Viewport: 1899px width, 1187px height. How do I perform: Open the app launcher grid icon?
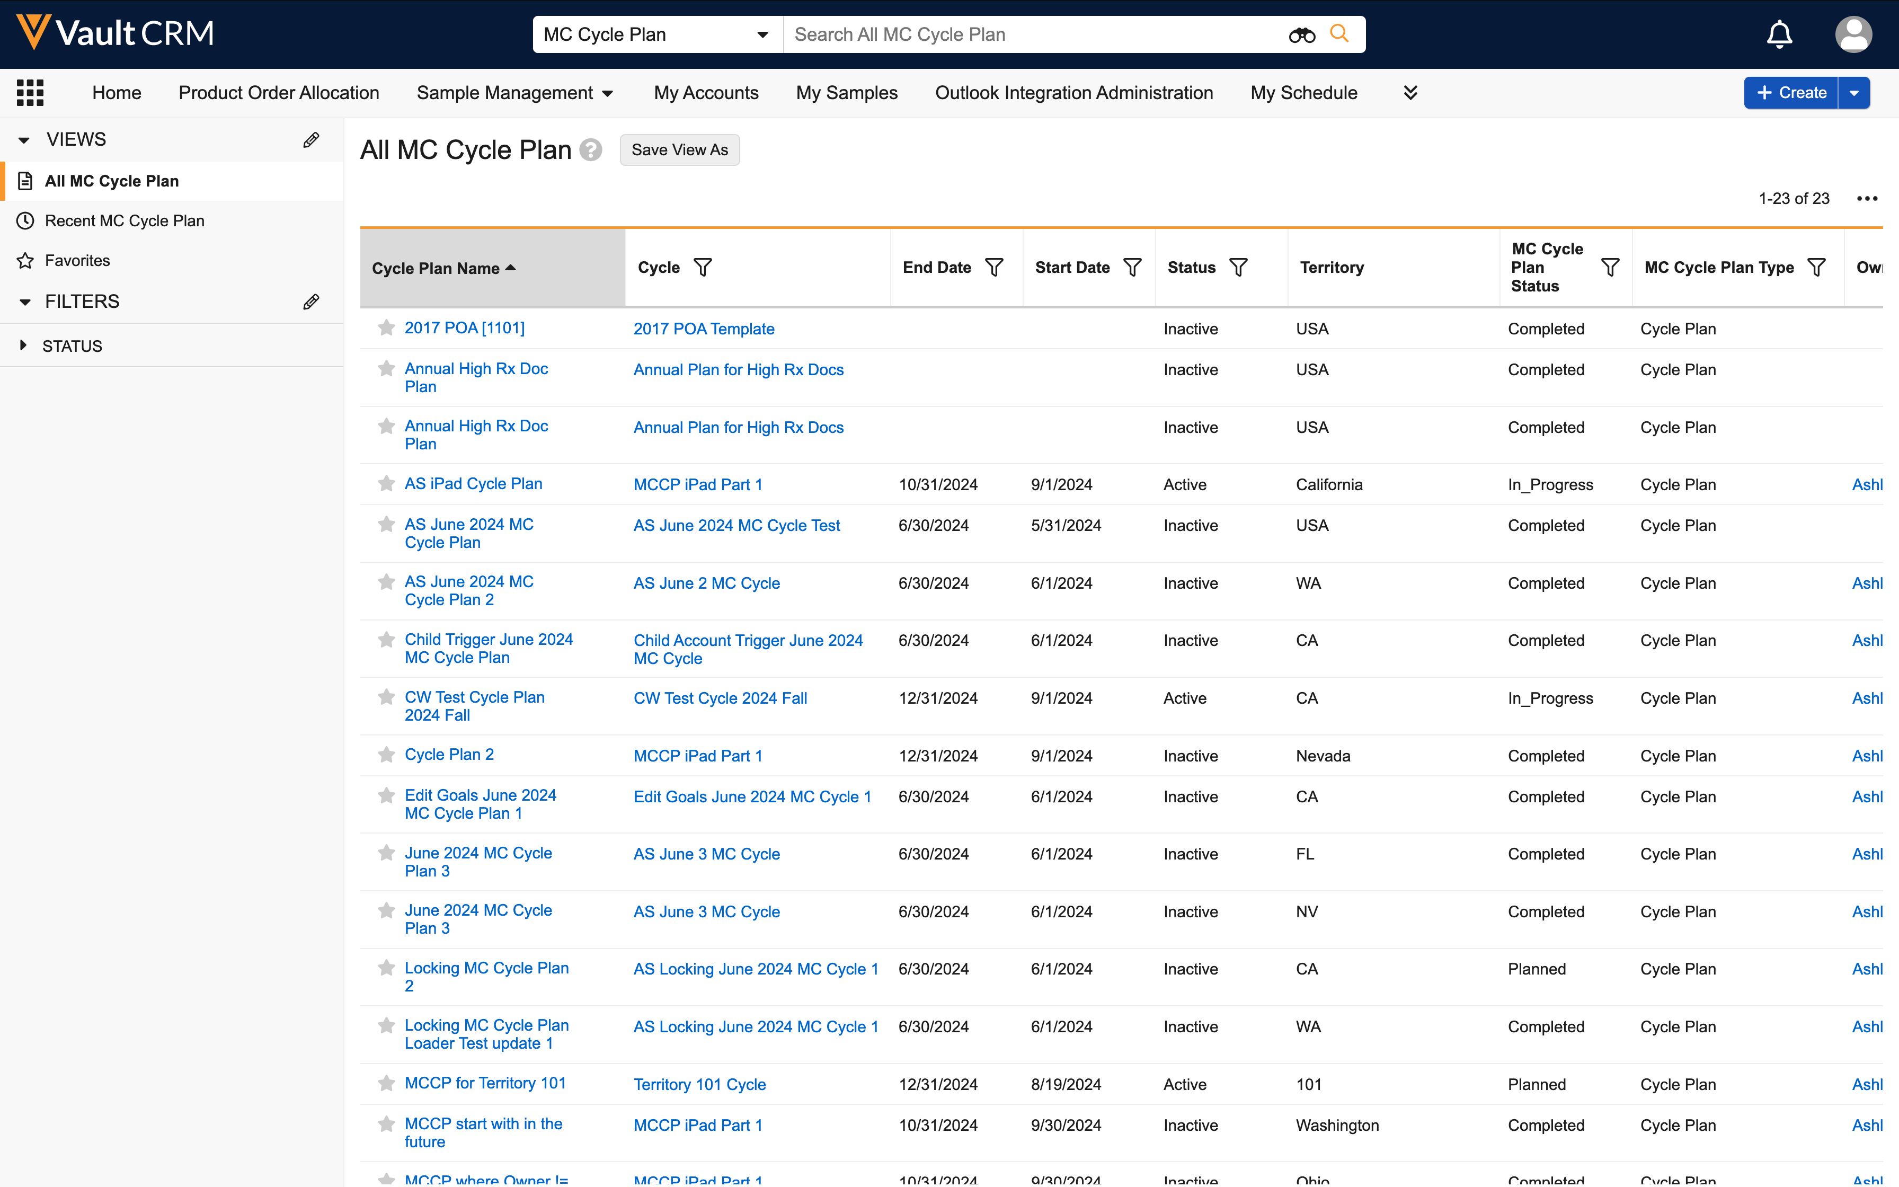pyautogui.click(x=30, y=93)
